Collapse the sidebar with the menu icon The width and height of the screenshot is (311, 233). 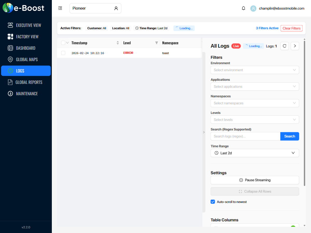tap(60, 8)
